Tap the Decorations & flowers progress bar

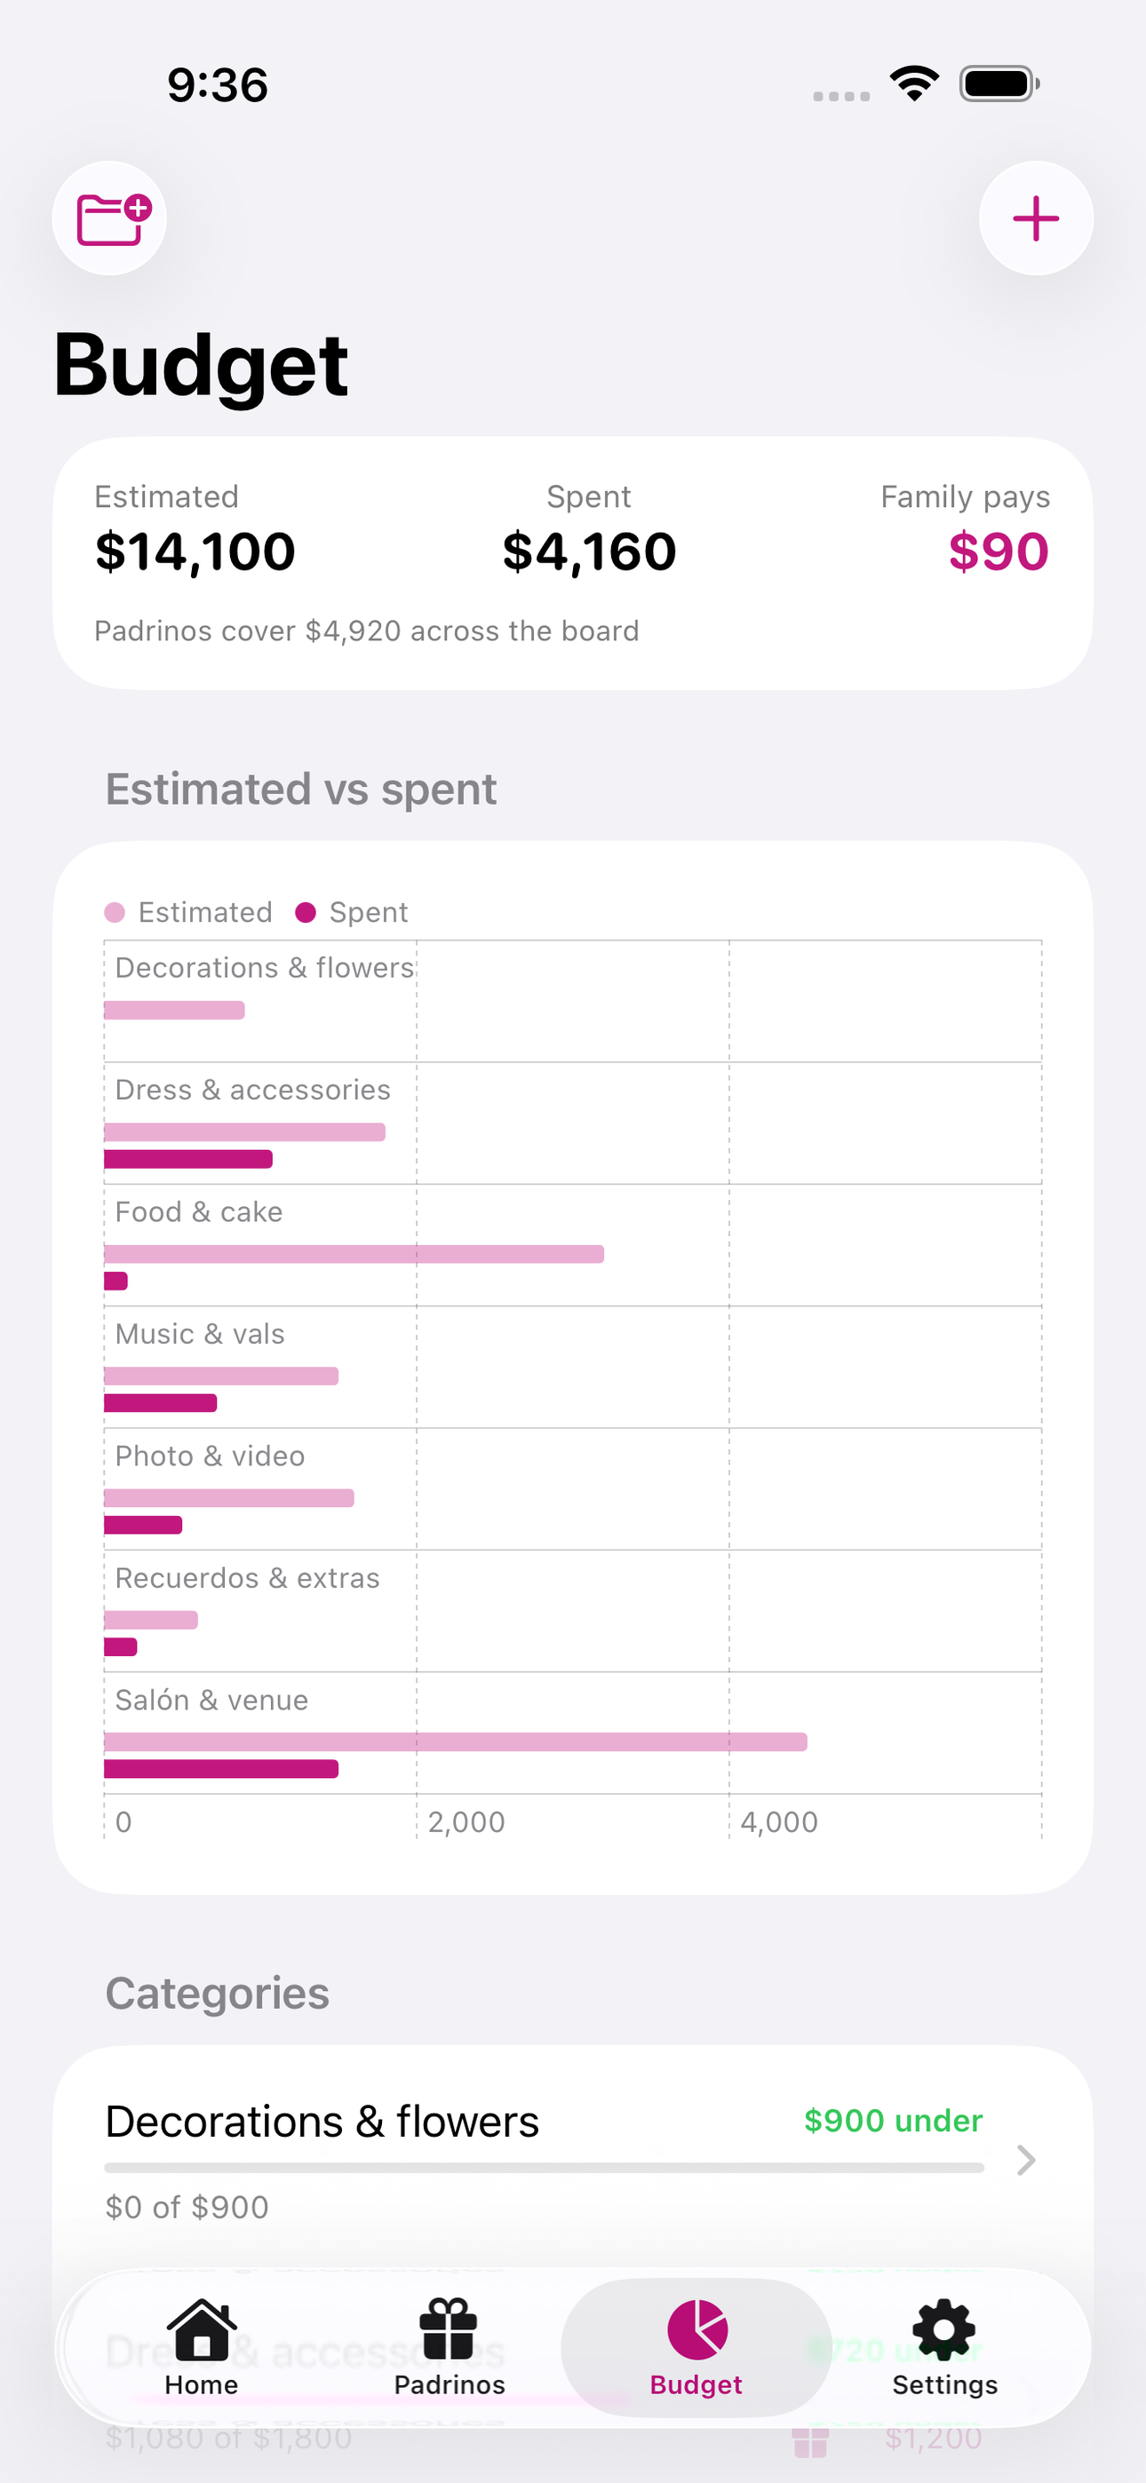click(544, 2168)
